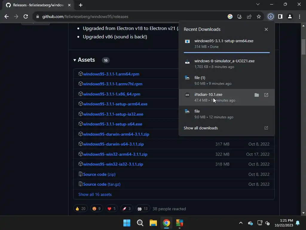Click the 'file' 12 minutes ago entry
Image resolution: width=306 pixels, height=230 pixels.
pos(227,114)
